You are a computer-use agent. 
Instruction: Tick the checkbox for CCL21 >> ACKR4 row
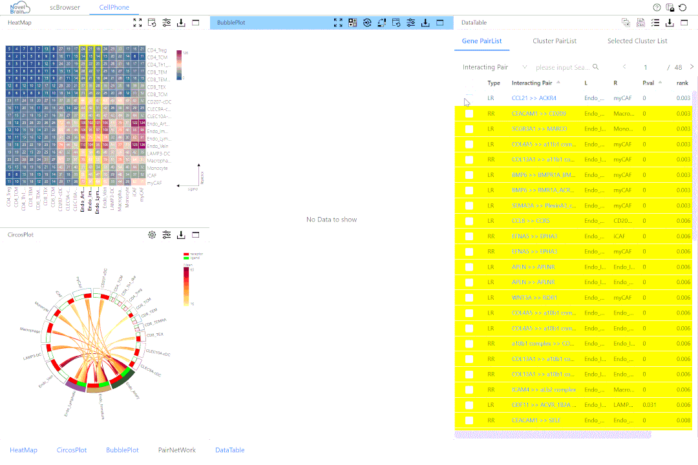[469, 98]
